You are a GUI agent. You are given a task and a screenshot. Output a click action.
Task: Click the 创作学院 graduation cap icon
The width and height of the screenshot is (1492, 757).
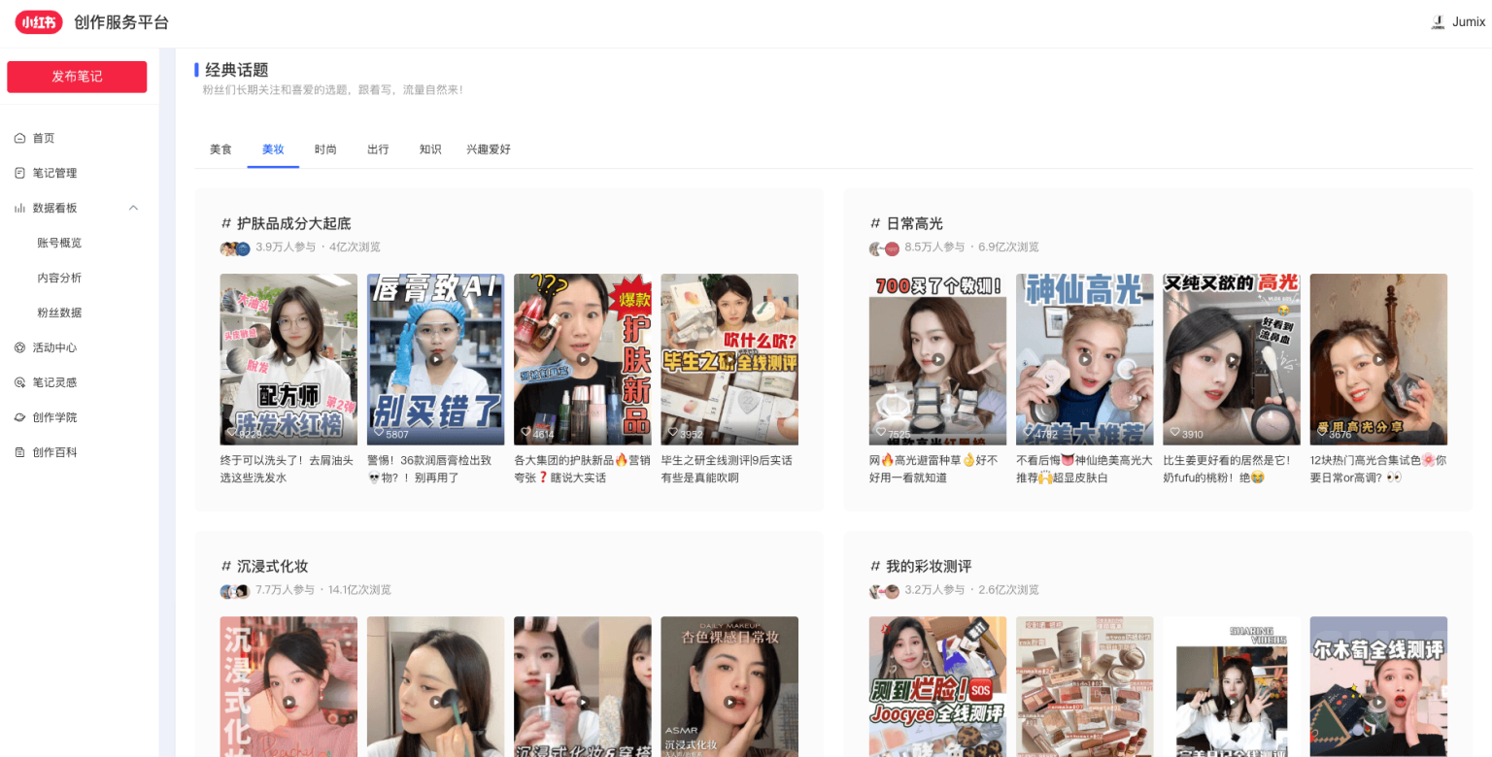19,417
